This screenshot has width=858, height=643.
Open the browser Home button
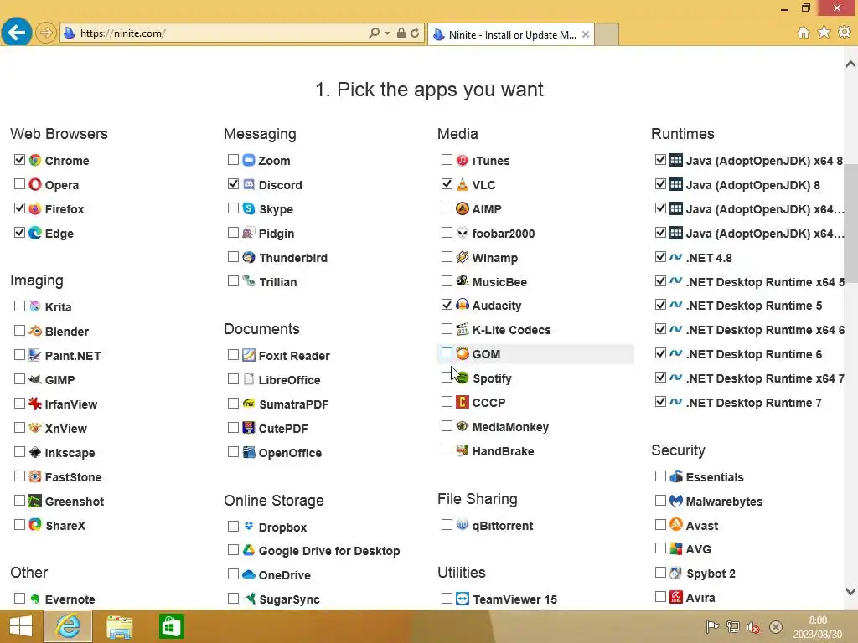pyautogui.click(x=804, y=33)
